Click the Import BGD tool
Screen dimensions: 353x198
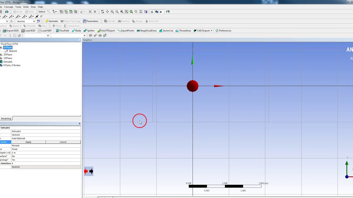coord(11,31)
